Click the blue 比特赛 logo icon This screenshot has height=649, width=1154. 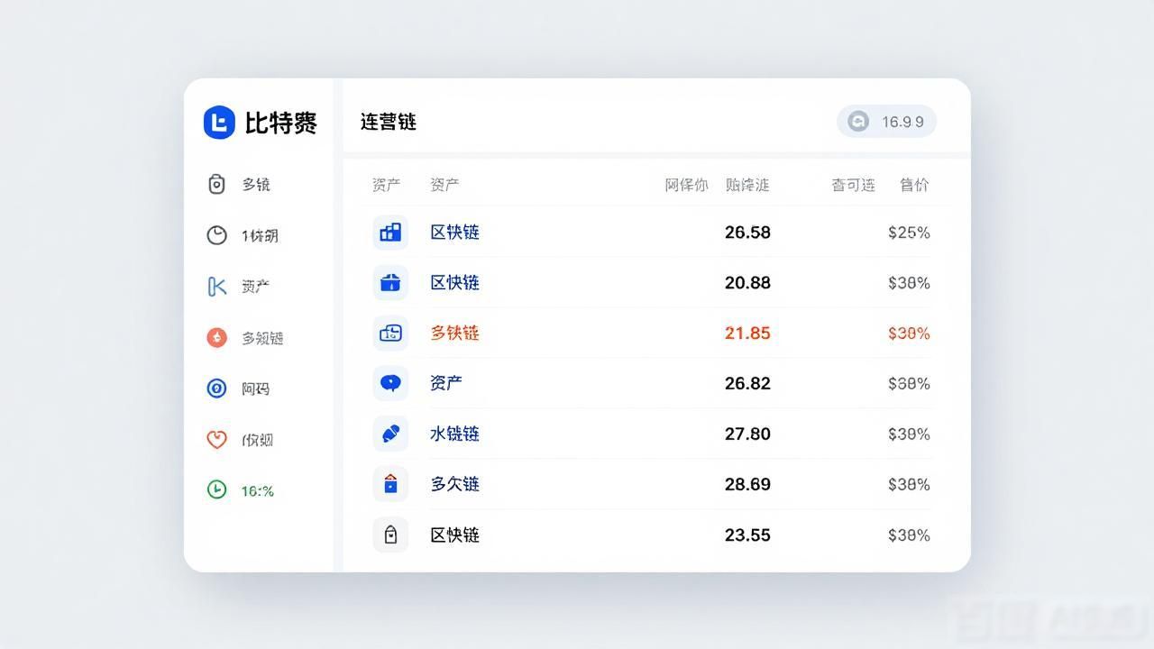click(219, 122)
